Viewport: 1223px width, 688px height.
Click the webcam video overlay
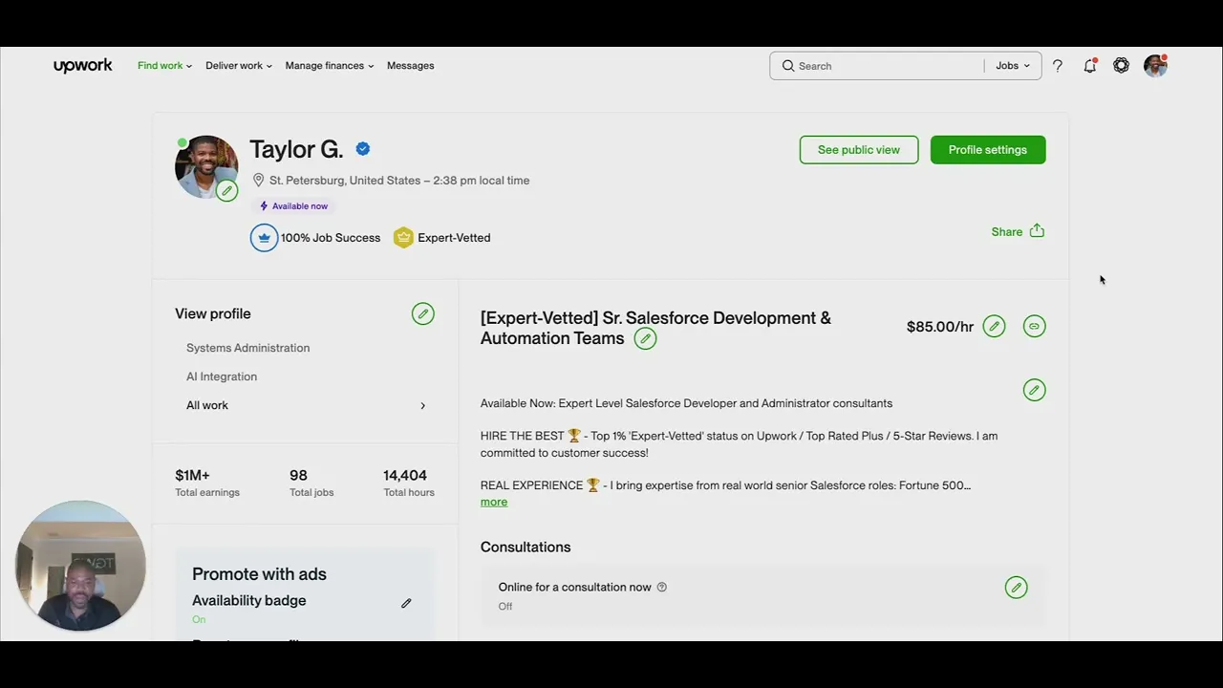[x=80, y=566]
